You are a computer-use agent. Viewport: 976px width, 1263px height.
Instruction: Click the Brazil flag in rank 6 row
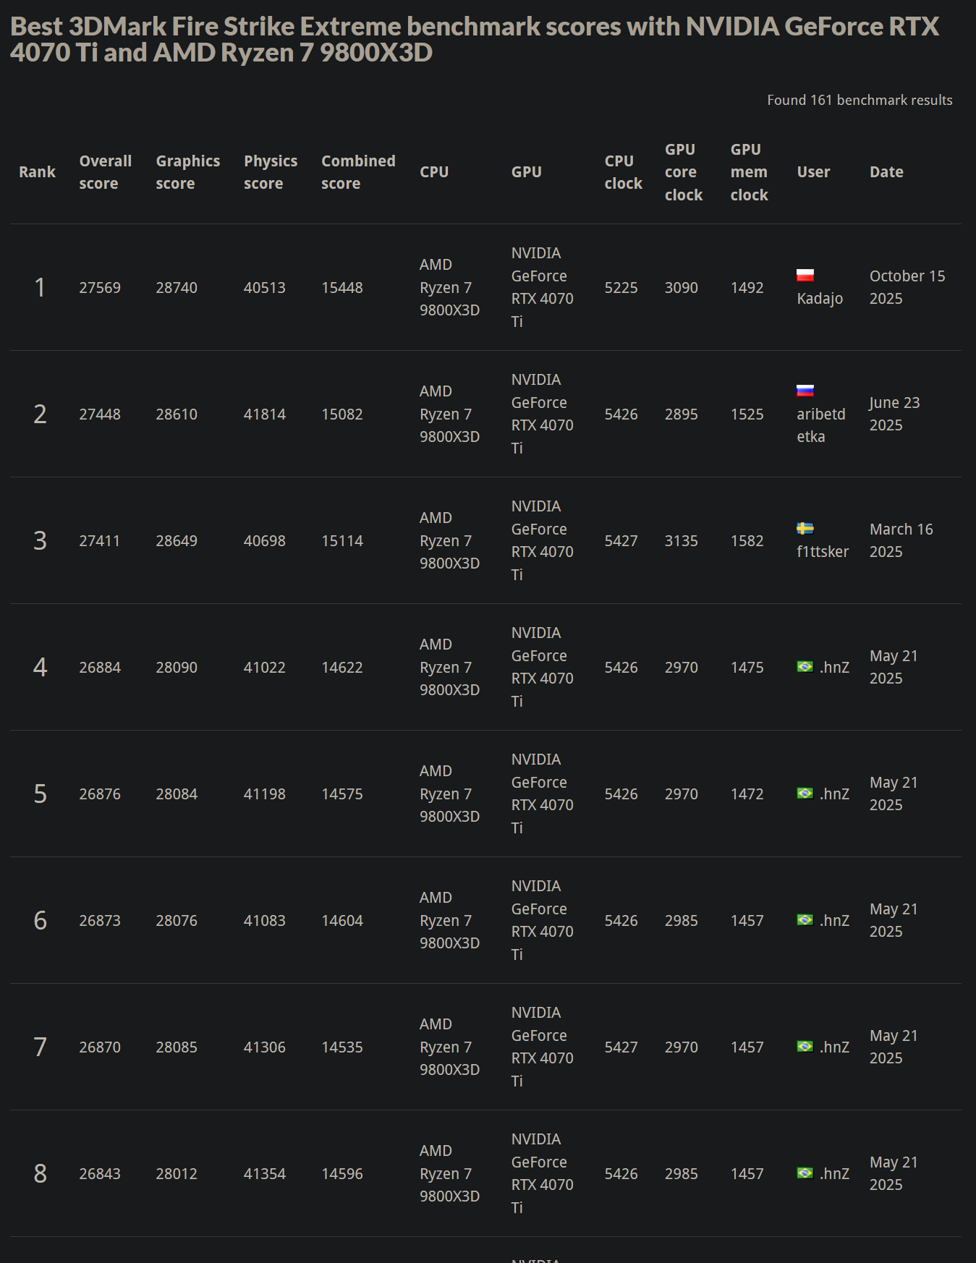pyautogui.click(x=805, y=920)
